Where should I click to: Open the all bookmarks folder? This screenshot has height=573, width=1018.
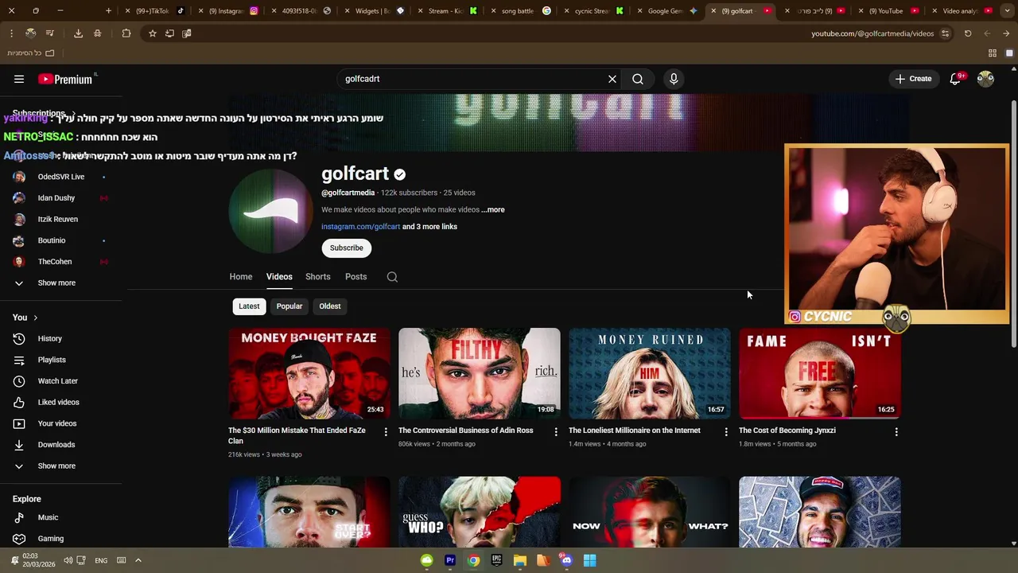[31, 53]
